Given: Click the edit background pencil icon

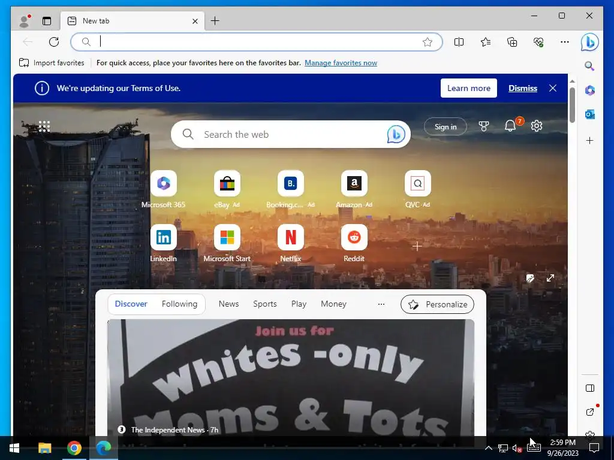Looking at the screenshot, I should (x=530, y=278).
